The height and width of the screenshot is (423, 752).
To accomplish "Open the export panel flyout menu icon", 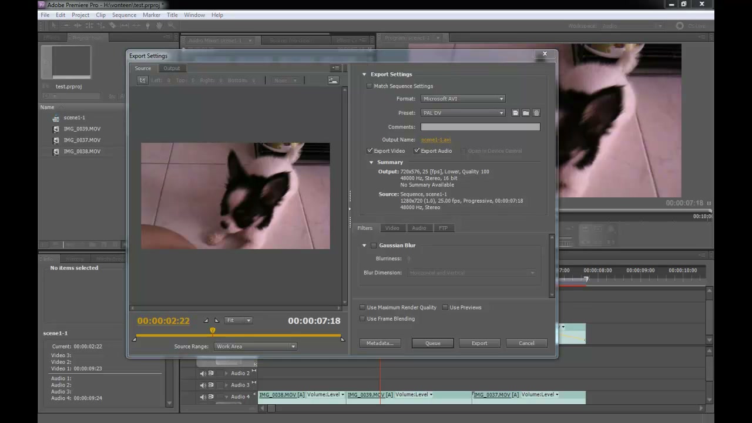I will tap(335, 68).
